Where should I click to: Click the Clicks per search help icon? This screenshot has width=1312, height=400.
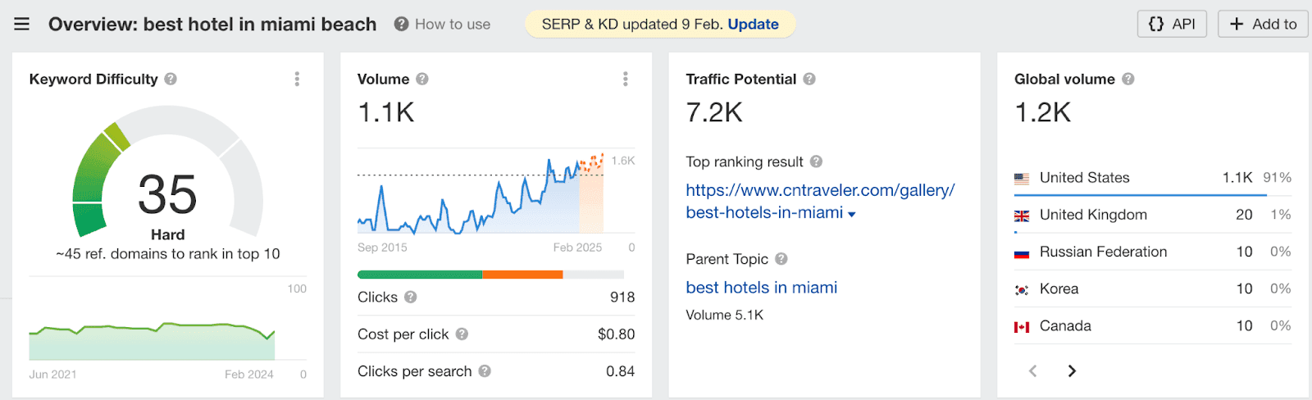pos(485,371)
